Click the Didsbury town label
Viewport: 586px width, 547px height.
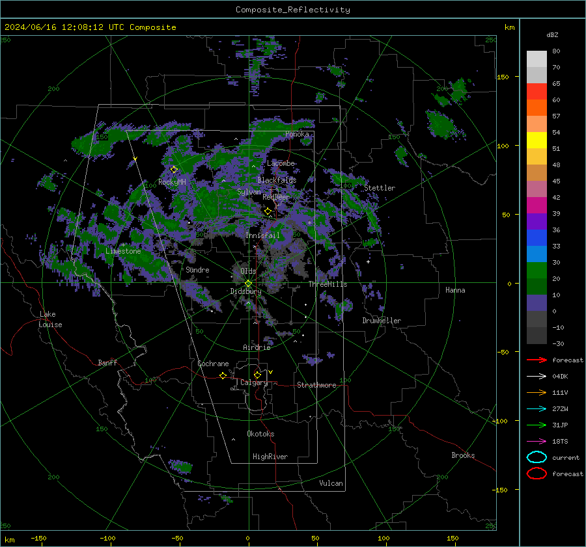(246, 291)
